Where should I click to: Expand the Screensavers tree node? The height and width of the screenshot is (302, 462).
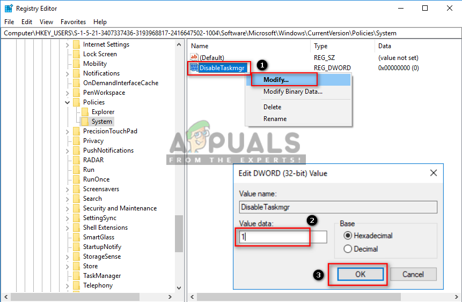67,190
